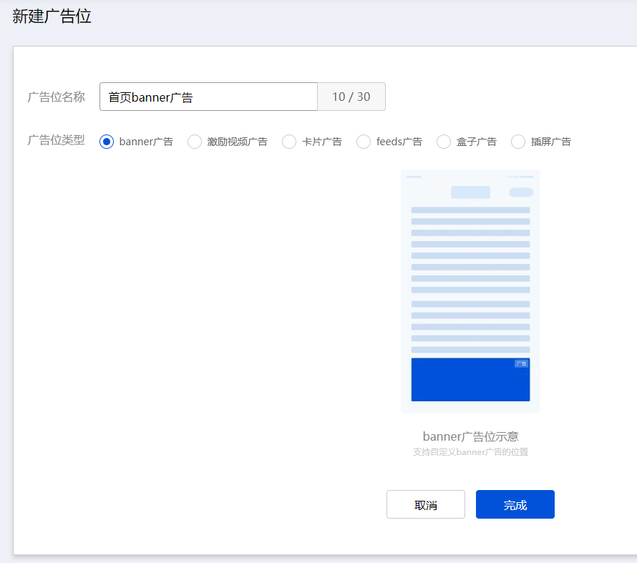Click the small 广告 tag in preview
Image resolution: width=637 pixels, height=563 pixels.
pos(521,363)
